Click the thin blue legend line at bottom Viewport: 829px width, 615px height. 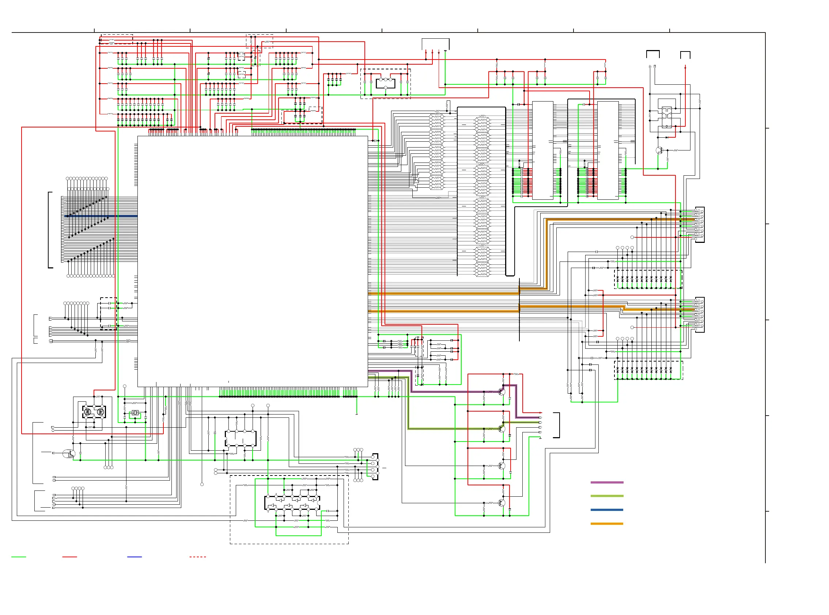134,557
